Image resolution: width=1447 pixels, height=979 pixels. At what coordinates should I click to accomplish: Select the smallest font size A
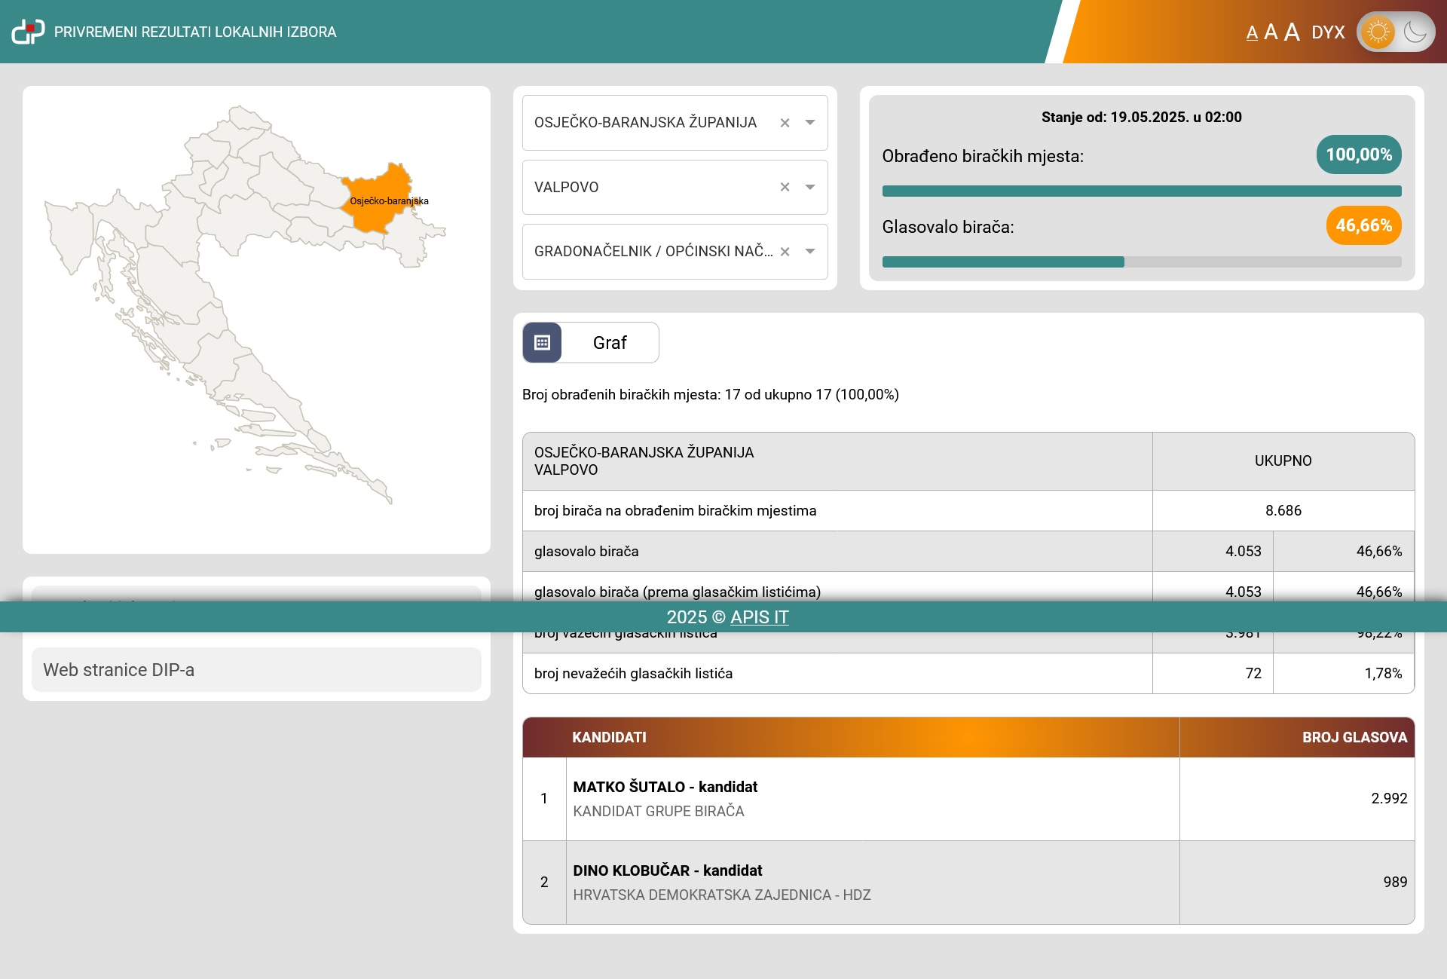click(x=1252, y=33)
